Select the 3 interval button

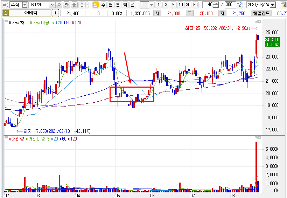point(166,5)
